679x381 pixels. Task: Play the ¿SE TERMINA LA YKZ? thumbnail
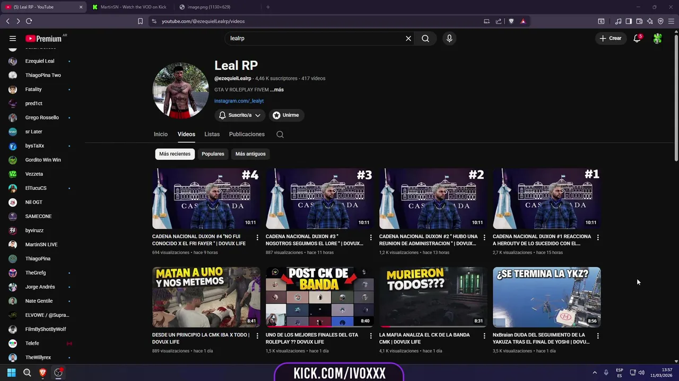pos(546,297)
